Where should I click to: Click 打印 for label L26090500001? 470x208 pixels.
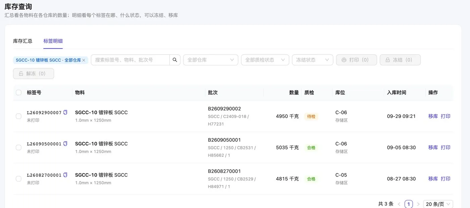coord(445,147)
